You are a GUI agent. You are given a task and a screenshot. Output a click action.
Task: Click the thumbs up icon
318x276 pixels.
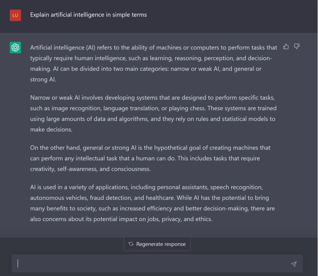286,47
